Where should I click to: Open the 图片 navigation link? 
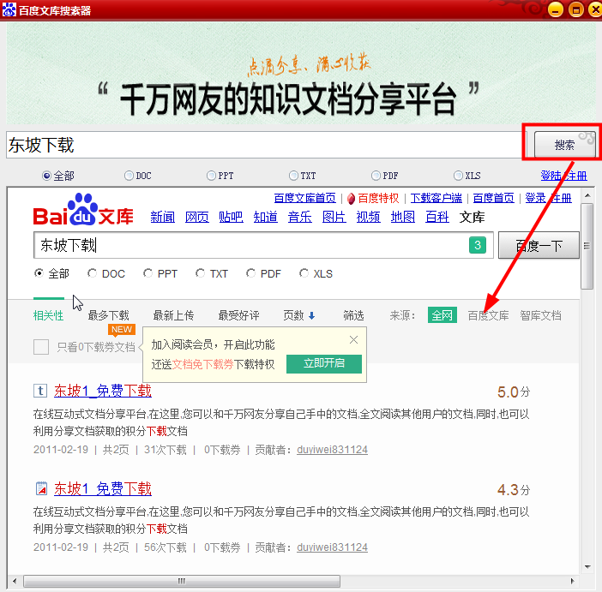[x=334, y=217]
